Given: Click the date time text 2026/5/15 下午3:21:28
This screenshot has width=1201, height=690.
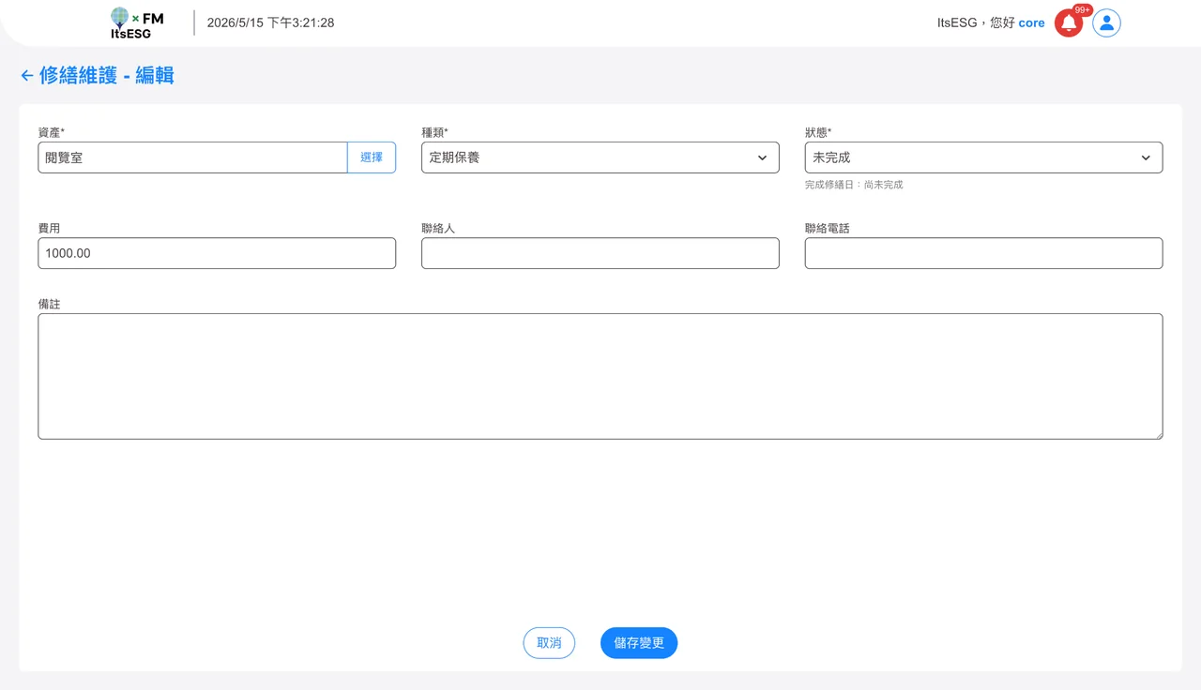Looking at the screenshot, I should (x=270, y=22).
